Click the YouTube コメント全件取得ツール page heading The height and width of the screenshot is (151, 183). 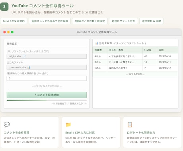pyautogui.click(x=43, y=6)
